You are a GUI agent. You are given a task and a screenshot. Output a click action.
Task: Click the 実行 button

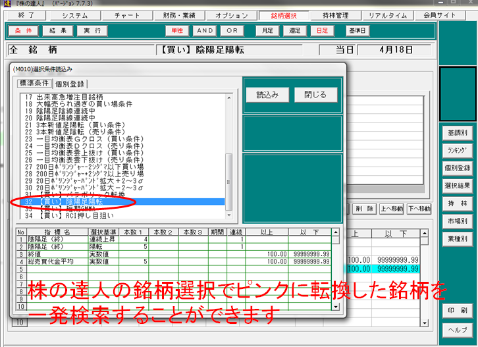coord(92,30)
